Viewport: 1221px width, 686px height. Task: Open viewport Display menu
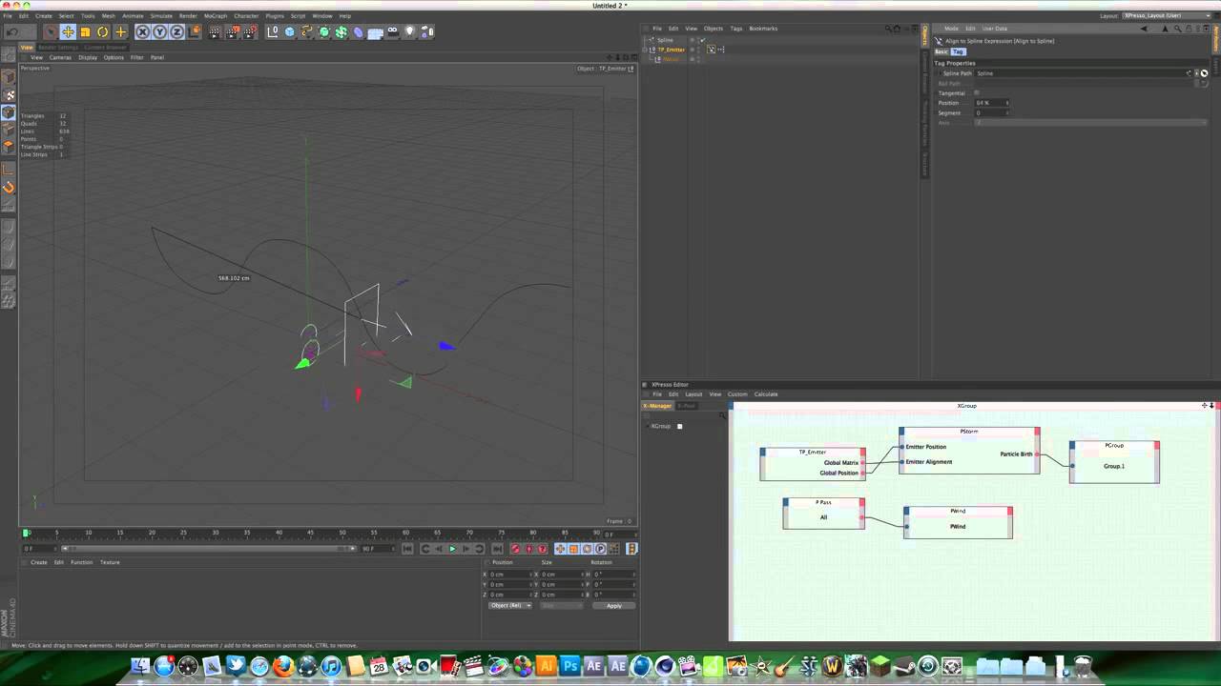tap(88, 57)
